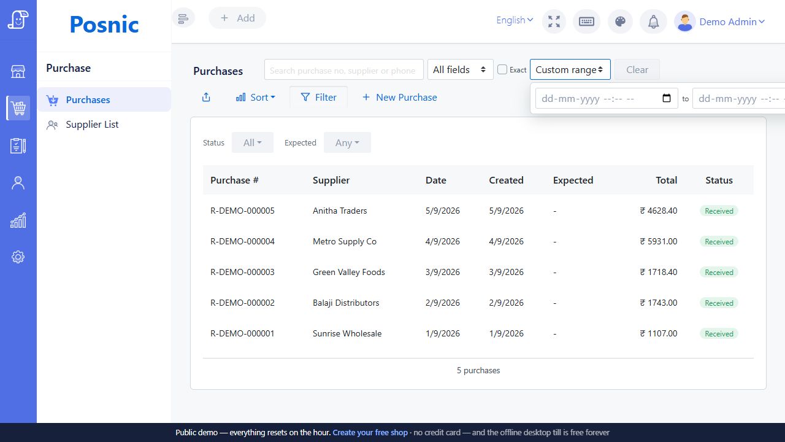Toggle the Filter tab

318,97
